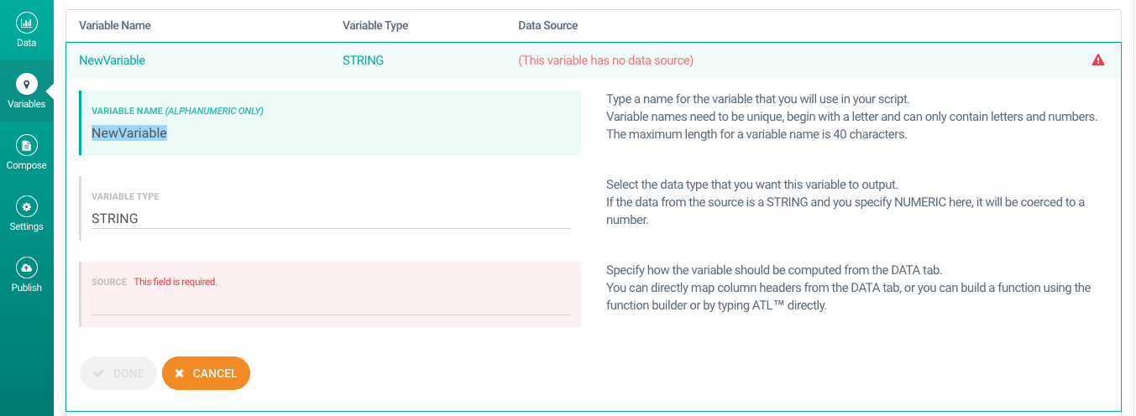Sort by the Variable Name column header
Image resolution: width=1136 pixels, height=416 pixels.
[x=115, y=25]
